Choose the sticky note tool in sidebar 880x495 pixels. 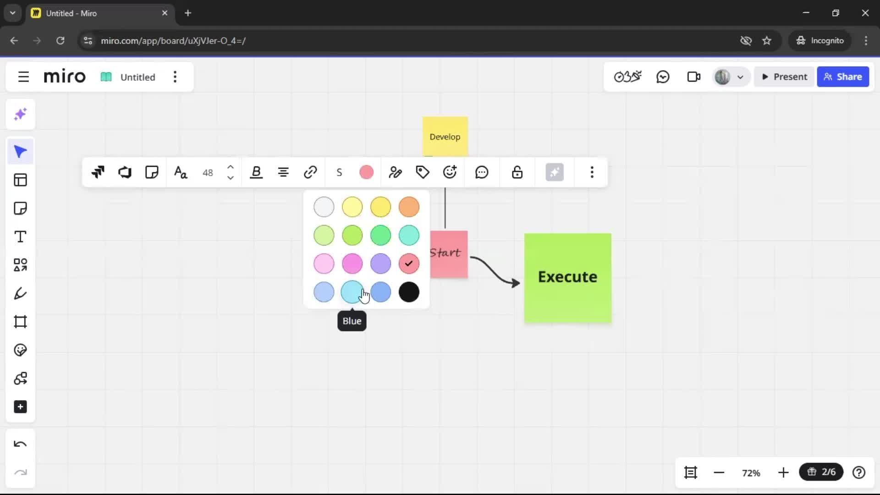[x=20, y=209]
